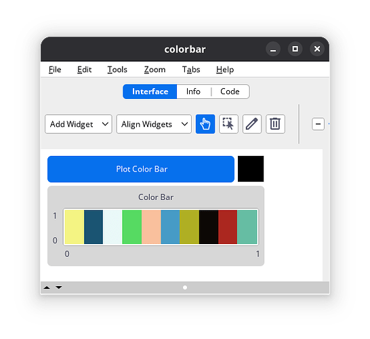Maximize the colorbar window
The width and height of the screenshot is (370, 339).
click(295, 49)
